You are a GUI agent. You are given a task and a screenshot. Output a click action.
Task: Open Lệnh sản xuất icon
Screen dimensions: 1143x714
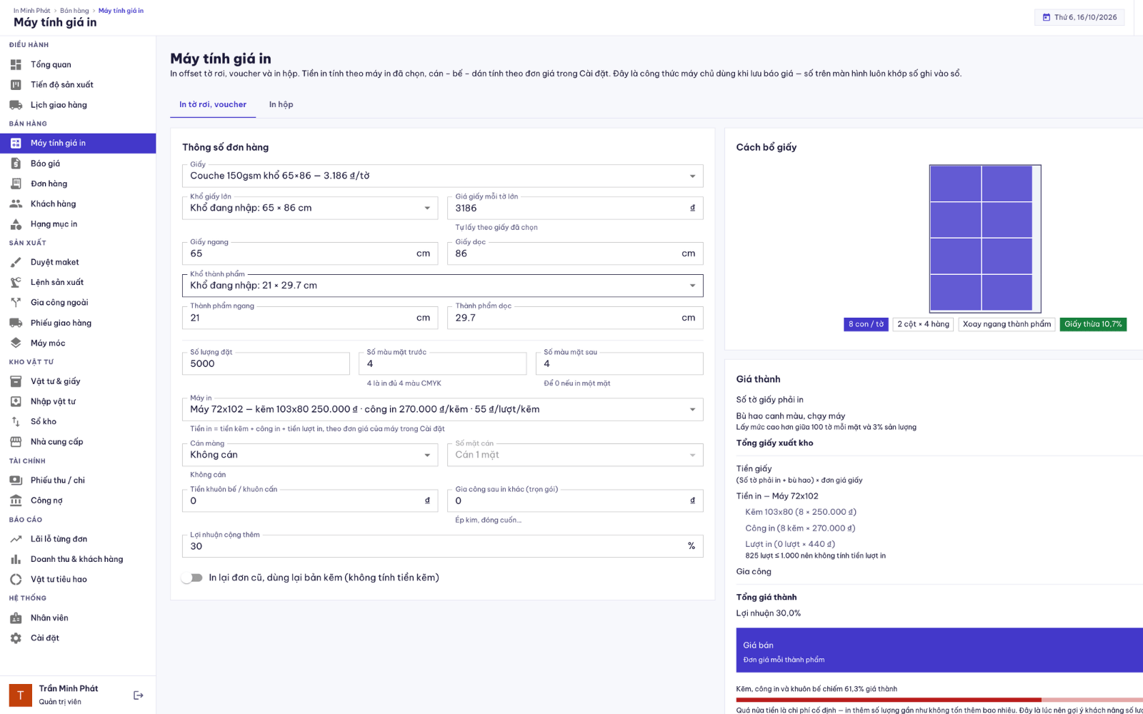coord(16,282)
